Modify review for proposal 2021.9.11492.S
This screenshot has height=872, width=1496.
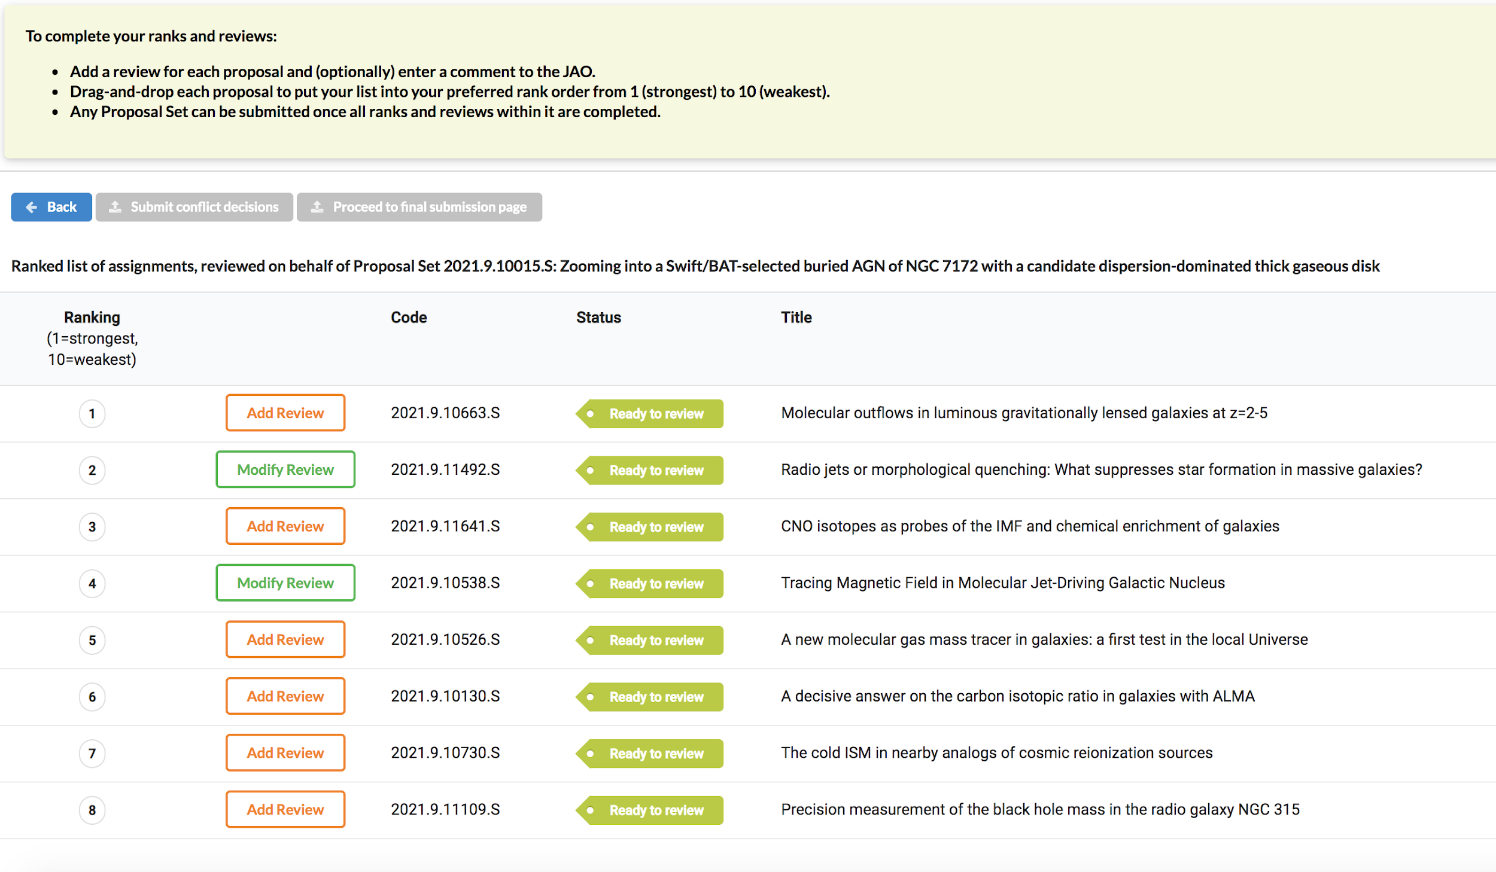285,469
